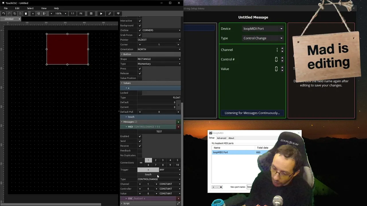Click the TEST button for MIDI message
The width and height of the screenshot is (367, 206).
159,132
